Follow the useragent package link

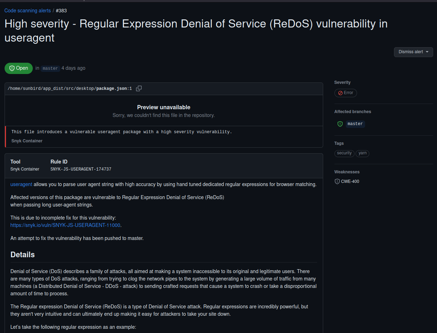21,184
